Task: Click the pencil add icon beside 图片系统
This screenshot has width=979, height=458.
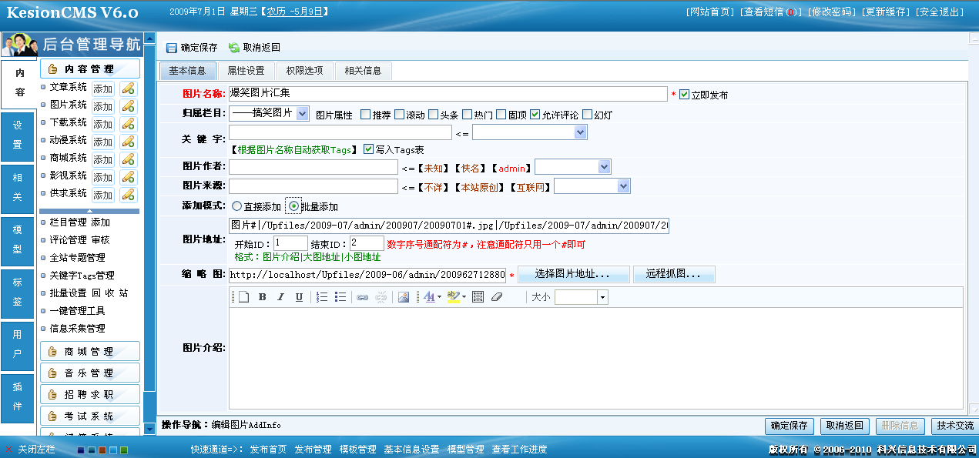Action: point(128,105)
